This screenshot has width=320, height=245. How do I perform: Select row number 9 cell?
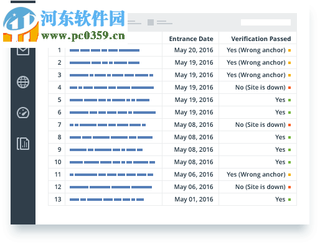tap(57, 150)
